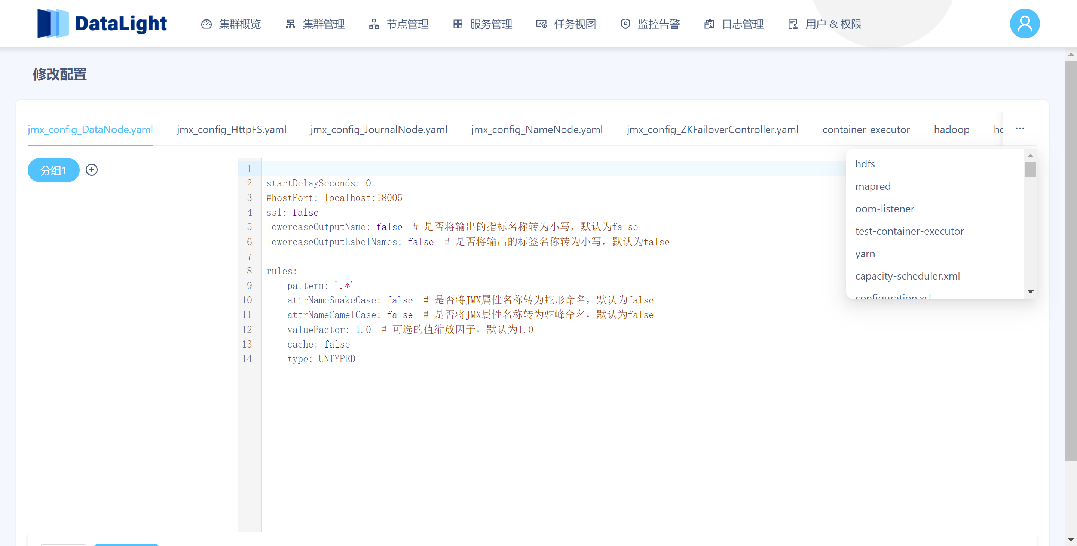Click lowercaseOutputLabelNames line in editor
1077x546 pixels.
click(468, 242)
